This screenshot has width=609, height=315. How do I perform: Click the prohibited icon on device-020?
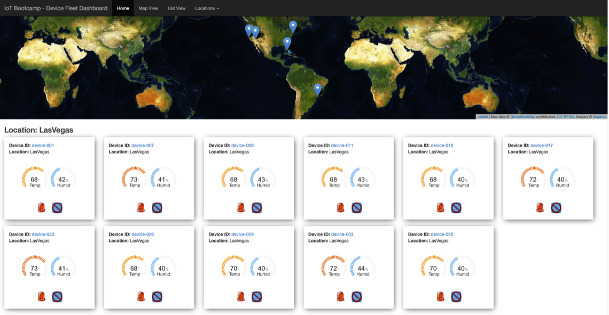click(x=57, y=297)
